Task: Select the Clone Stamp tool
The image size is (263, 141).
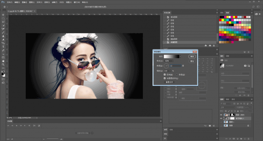Action: (x=3, y=36)
